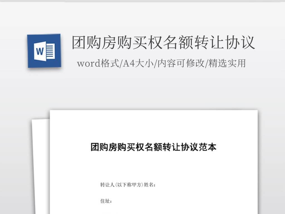Screen dimensions: 285x214
Task: Click the document lines graphic inside Word icon
Action: click(x=50, y=51)
